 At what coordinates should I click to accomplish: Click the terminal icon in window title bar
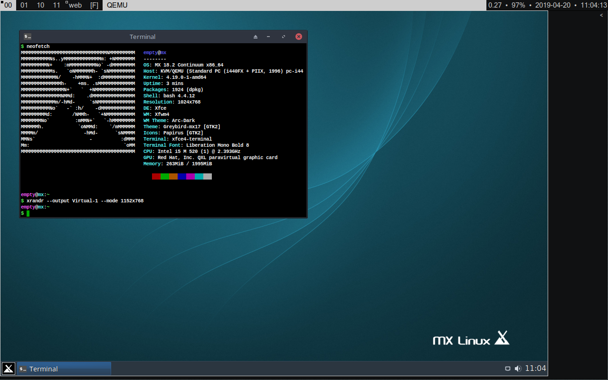pyautogui.click(x=28, y=37)
